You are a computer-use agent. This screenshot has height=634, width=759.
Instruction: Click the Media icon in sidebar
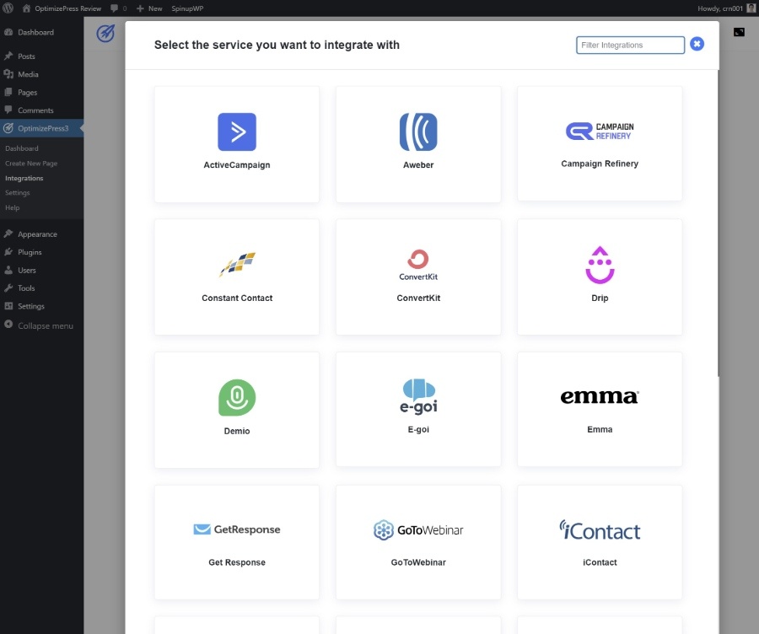click(8, 73)
